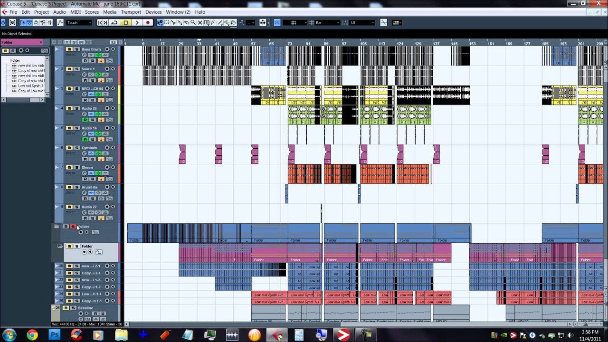Viewport: 608px width, 342px height.
Task: Collapse the selected Folder track's folder icon
Action: pyautogui.click(x=60, y=246)
